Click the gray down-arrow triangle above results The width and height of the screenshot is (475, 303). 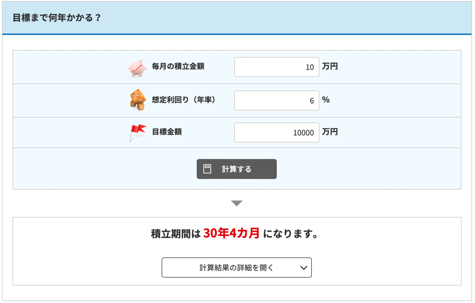[236, 203]
